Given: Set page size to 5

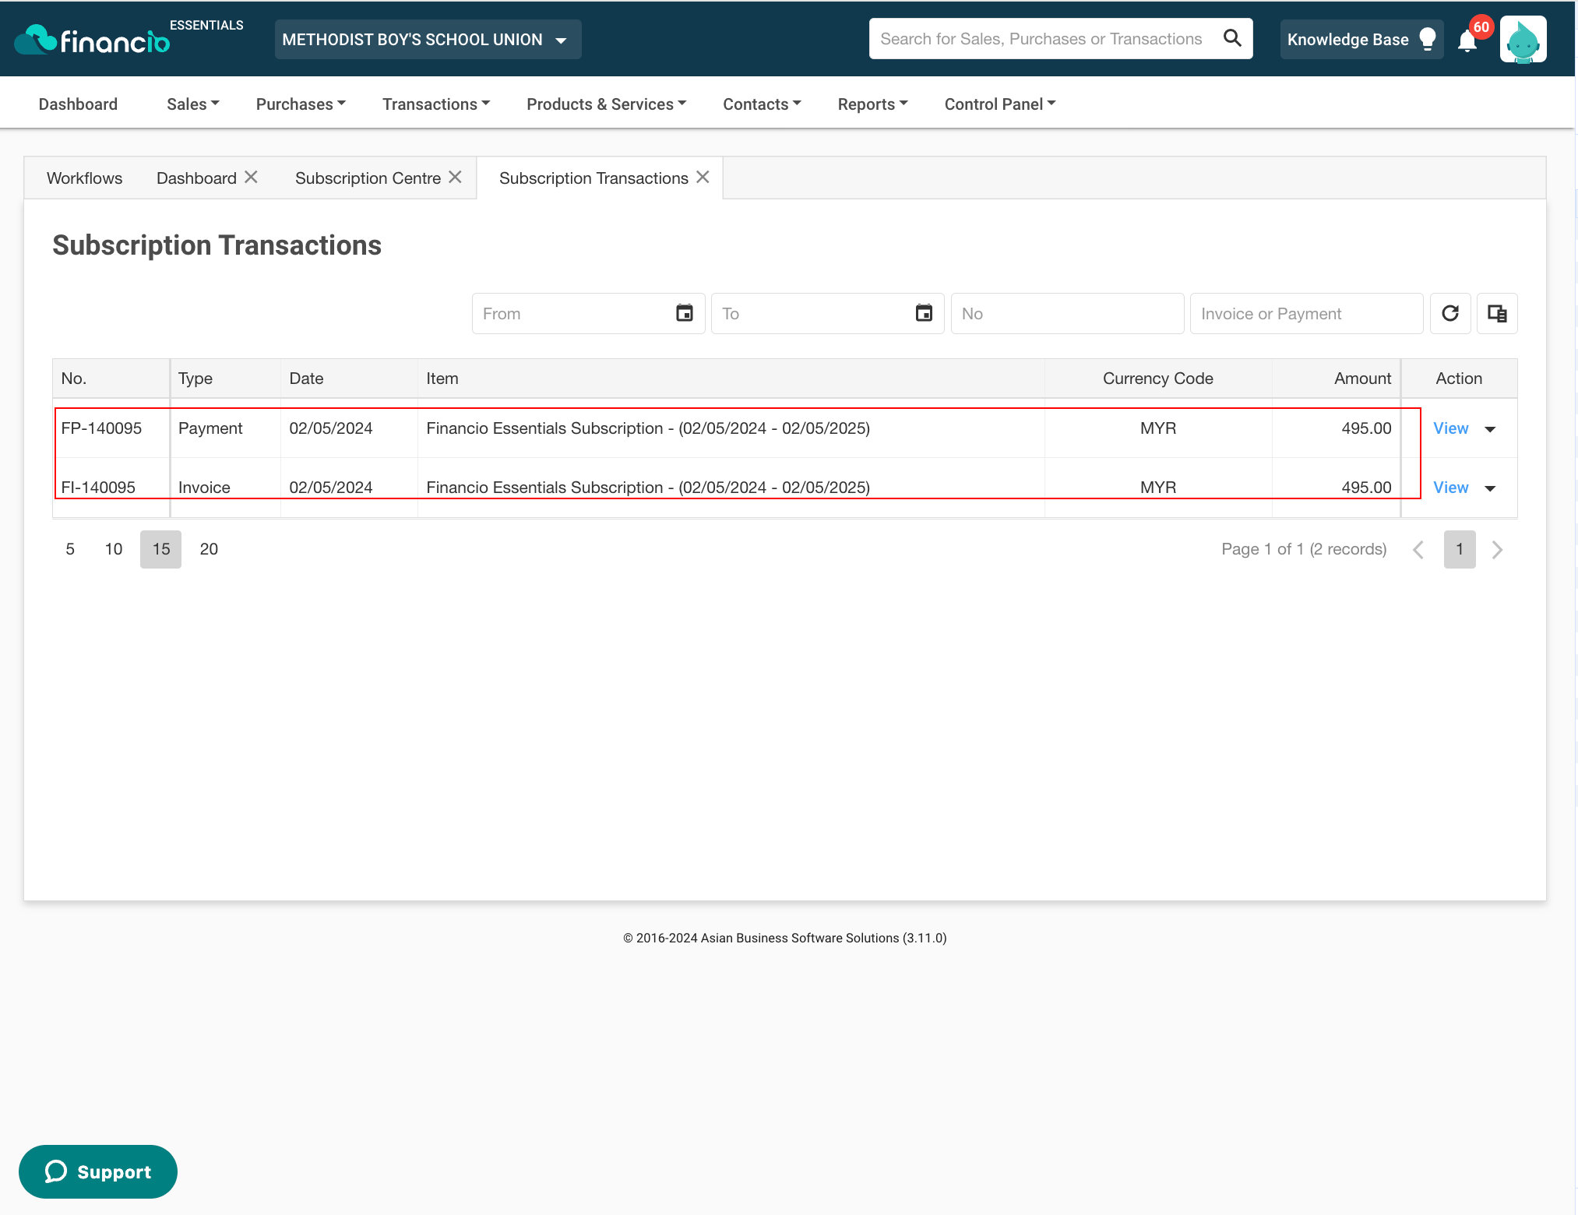Looking at the screenshot, I should click(70, 549).
